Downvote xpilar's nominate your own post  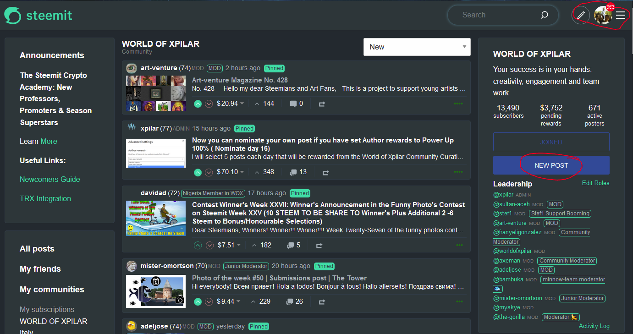(209, 172)
